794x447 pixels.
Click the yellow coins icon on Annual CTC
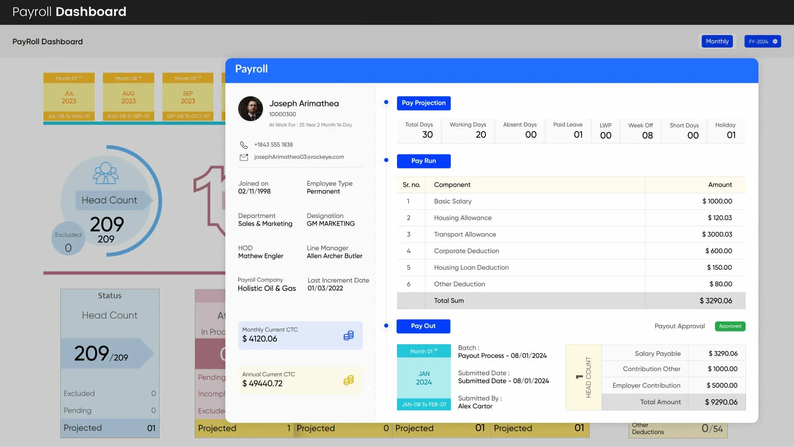(349, 380)
